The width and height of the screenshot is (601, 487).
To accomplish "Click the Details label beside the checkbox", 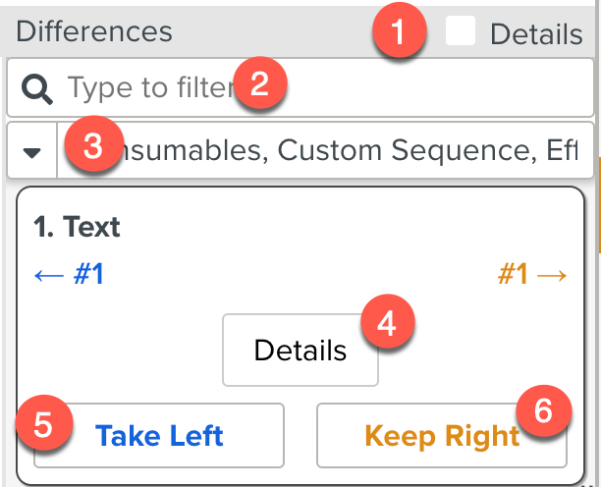I will click(535, 34).
